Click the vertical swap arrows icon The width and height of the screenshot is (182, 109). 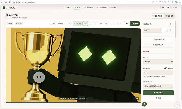(90, 23)
